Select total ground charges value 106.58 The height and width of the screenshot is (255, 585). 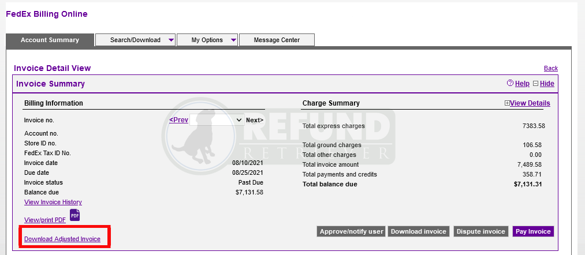(532, 145)
